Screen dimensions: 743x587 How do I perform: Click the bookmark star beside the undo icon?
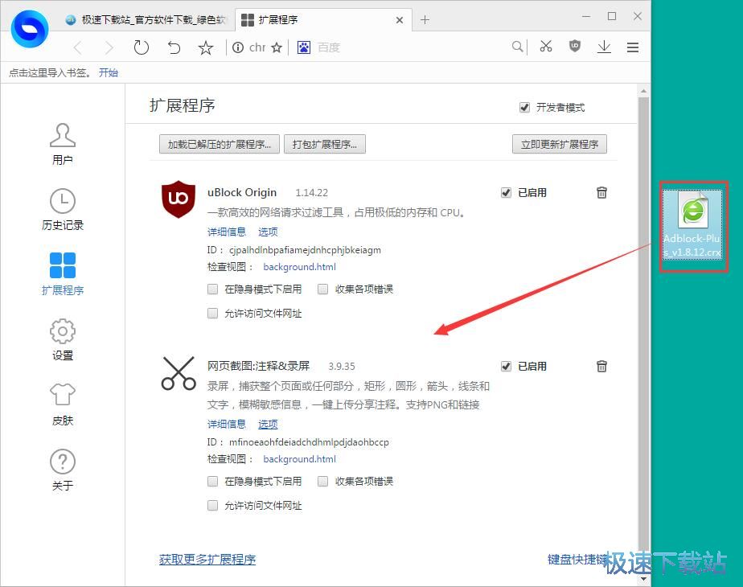pyautogui.click(x=206, y=48)
